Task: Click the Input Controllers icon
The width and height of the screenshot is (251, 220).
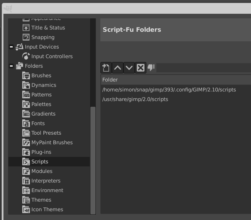Action: [26, 56]
